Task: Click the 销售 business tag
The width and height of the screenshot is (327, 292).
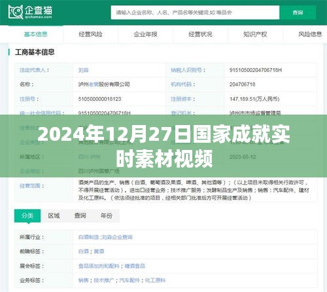Action: coord(84,280)
